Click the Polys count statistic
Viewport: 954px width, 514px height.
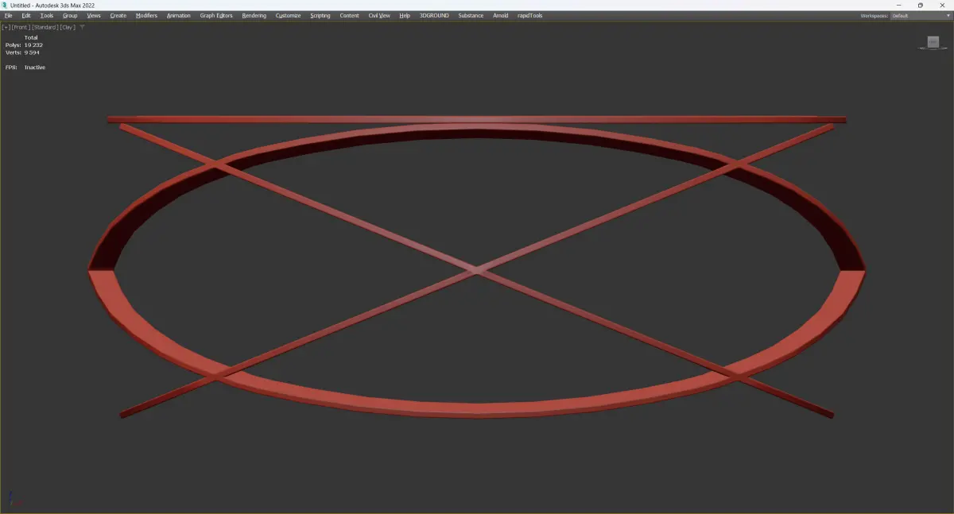(24, 45)
